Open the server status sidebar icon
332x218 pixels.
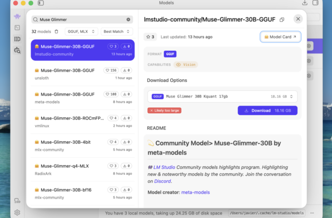17,201
